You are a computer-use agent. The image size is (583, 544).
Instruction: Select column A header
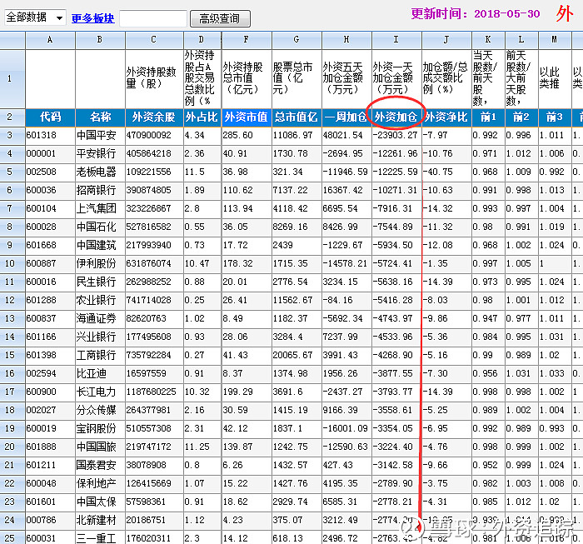pos(50,40)
